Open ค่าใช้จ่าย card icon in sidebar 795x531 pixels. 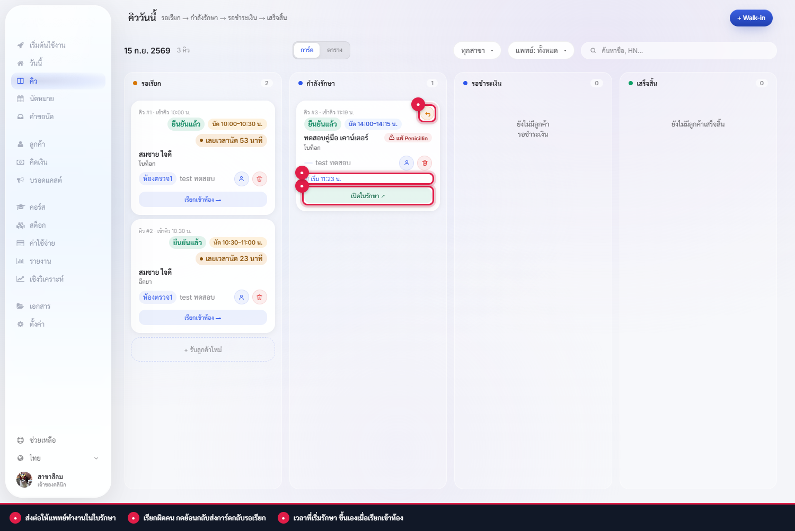click(20, 243)
